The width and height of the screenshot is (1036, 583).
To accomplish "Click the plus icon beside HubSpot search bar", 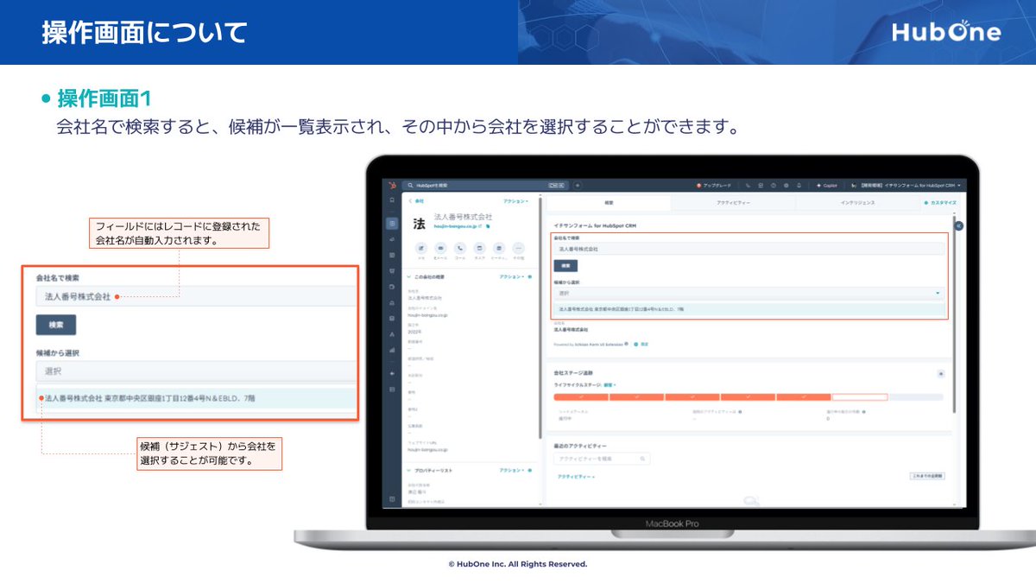I will (578, 185).
